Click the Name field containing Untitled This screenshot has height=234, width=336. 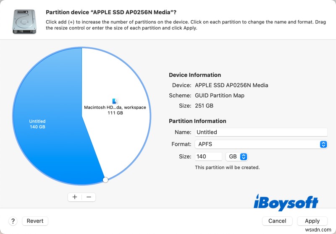coord(260,132)
